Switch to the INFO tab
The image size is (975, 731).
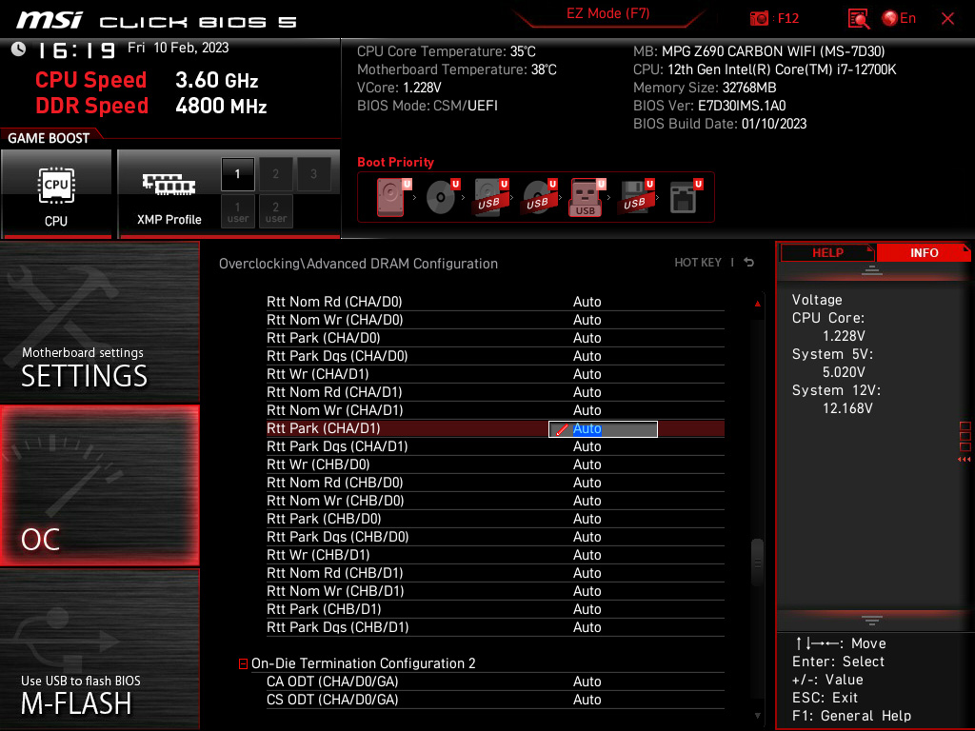pos(924,252)
